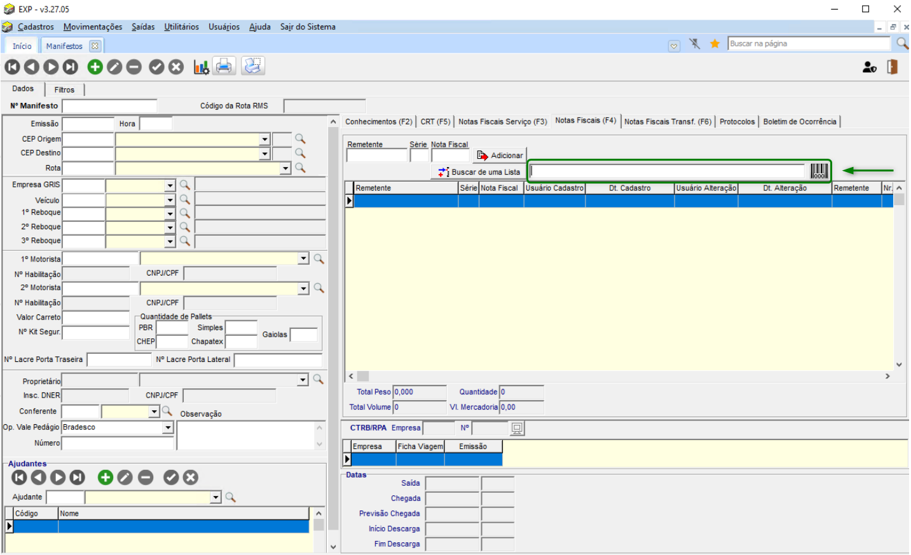The image size is (911, 555).
Task: Click the green add record button in the main toolbar
Action: click(95, 67)
